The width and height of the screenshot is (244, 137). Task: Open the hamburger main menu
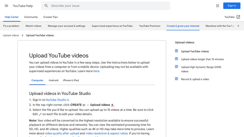6,6
